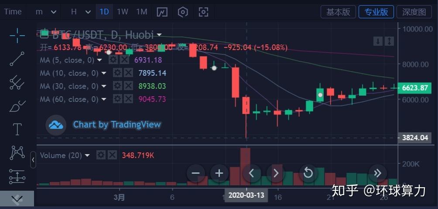Switch to 基本版 basic view

click(x=338, y=12)
